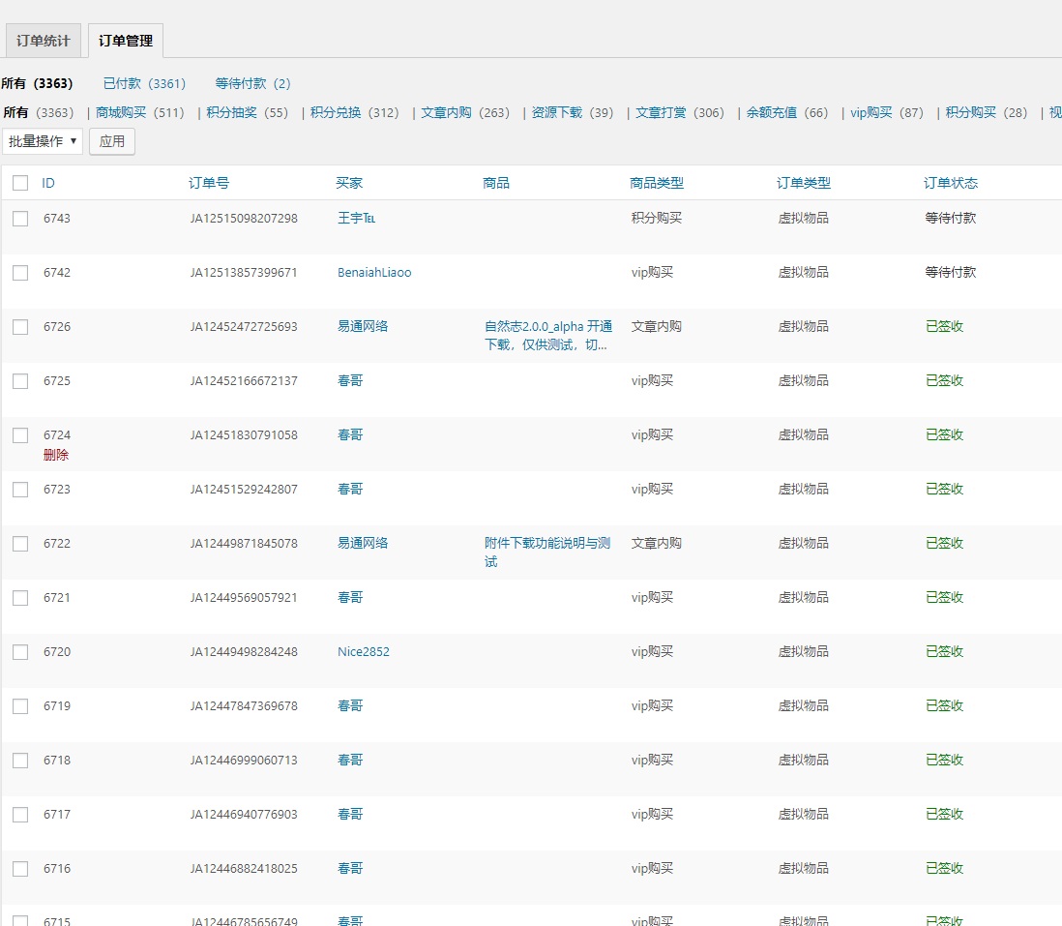
Task: Sort by the 订单状态 column header
Action: tap(950, 183)
